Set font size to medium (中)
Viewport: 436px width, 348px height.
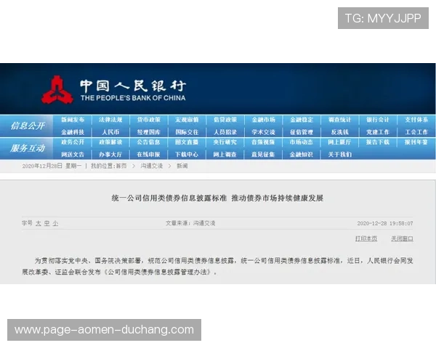47,223
